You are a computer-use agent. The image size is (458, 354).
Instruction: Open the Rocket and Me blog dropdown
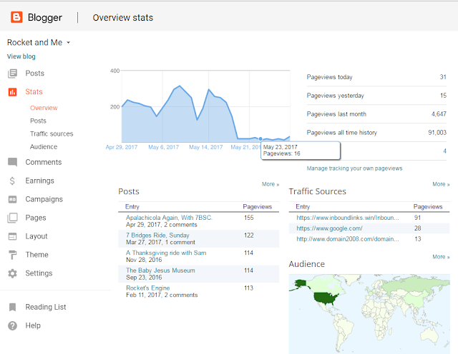pyautogui.click(x=39, y=43)
